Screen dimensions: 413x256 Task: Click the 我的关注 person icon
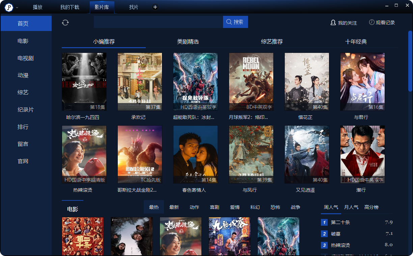pyautogui.click(x=333, y=23)
